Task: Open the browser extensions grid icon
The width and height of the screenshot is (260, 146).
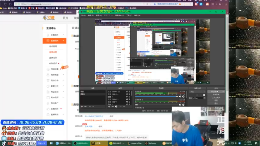Action: 213,4
